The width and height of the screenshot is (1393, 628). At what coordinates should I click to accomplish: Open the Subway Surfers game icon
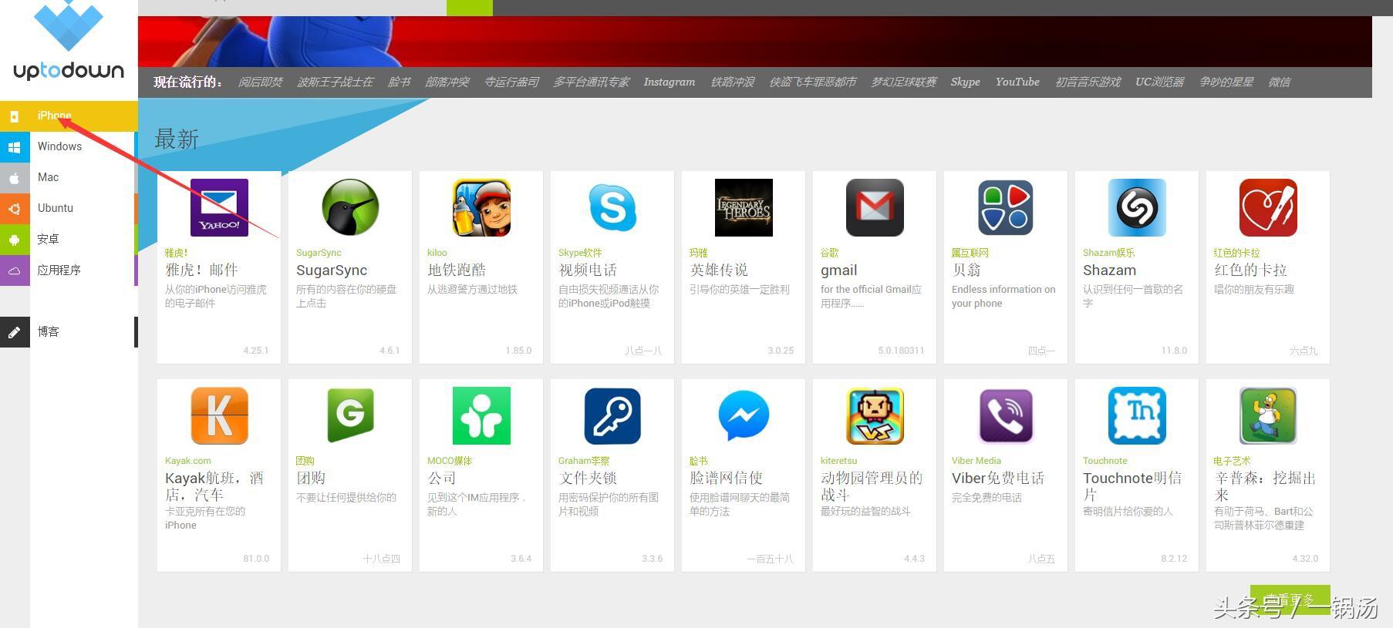pos(481,207)
